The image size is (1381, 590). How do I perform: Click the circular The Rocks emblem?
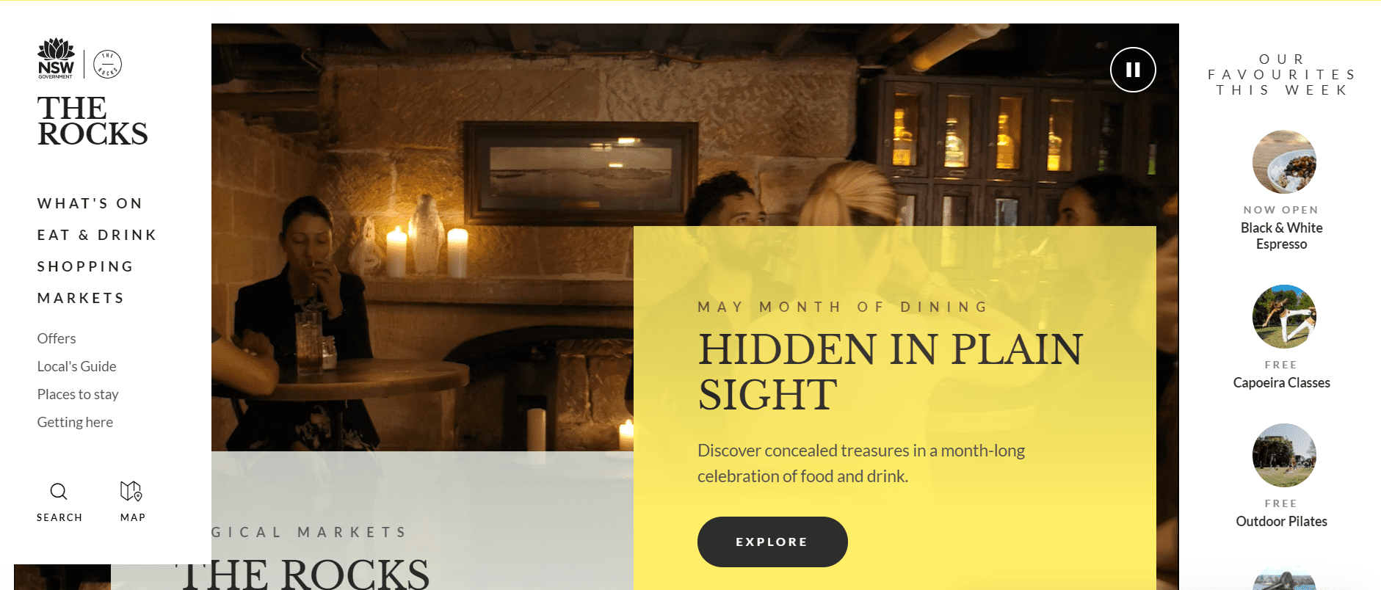pyautogui.click(x=108, y=65)
